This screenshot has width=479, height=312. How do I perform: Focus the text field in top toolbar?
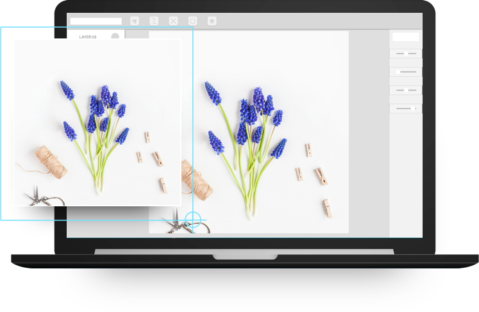tap(96, 21)
